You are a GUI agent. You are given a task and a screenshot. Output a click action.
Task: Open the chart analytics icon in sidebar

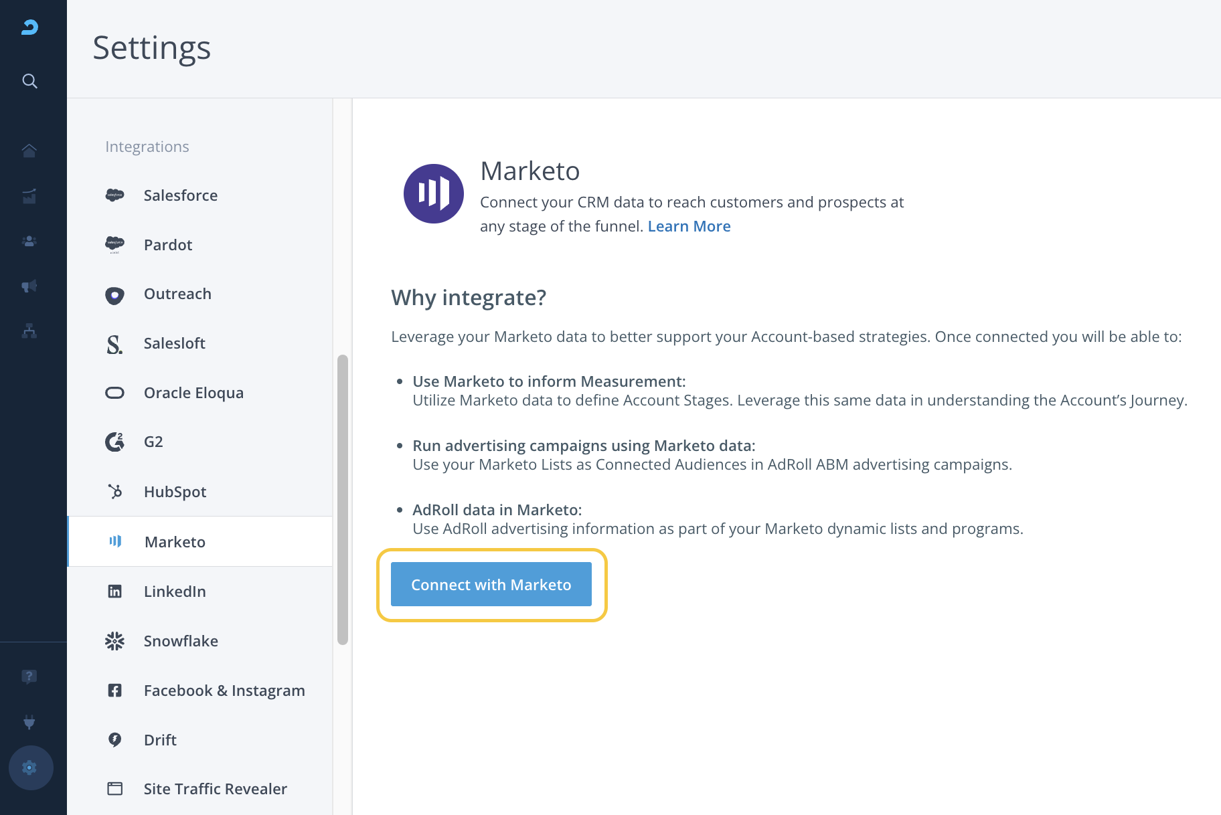coord(29,196)
